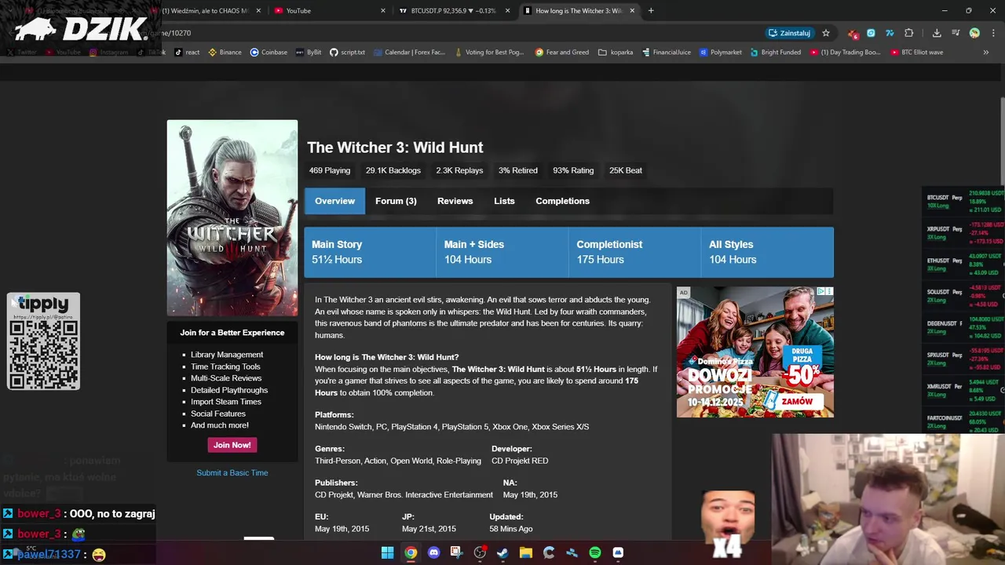Click the 29.1K Backlogs stat
The width and height of the screenshot is (1005, 565).
pyautogui.click(x=393, y=170)
